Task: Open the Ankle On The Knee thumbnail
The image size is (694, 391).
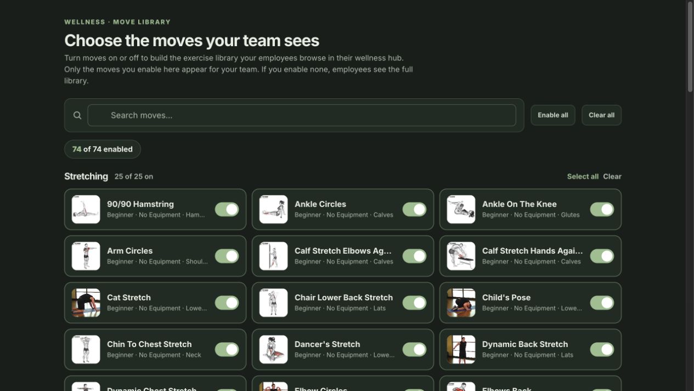Action: coord(461,209)
